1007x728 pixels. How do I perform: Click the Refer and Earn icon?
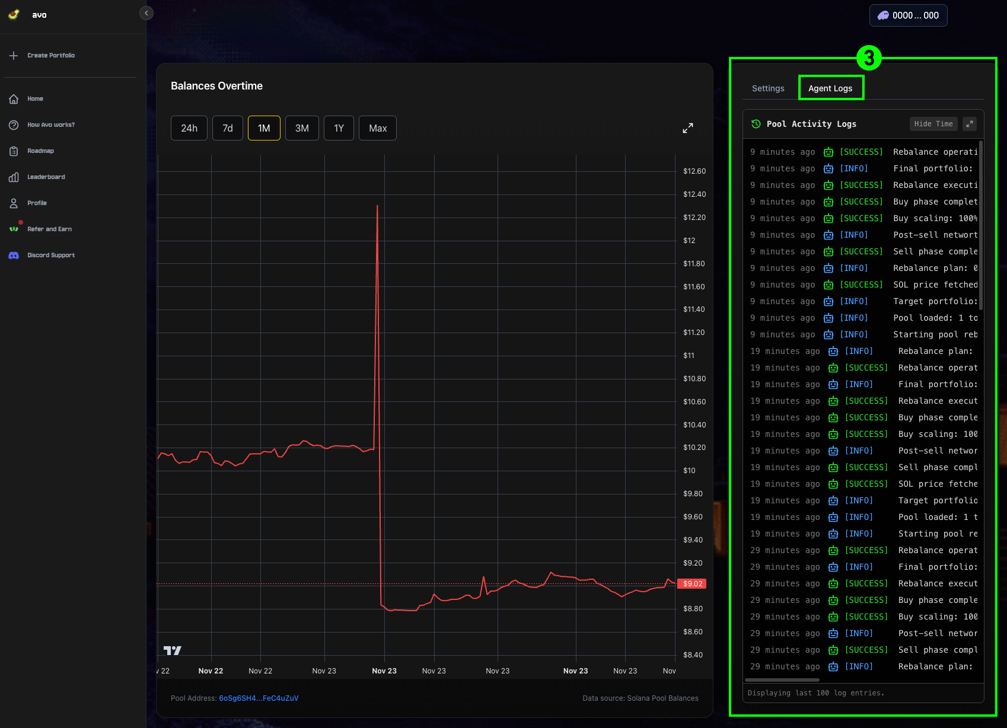(14, 229)
